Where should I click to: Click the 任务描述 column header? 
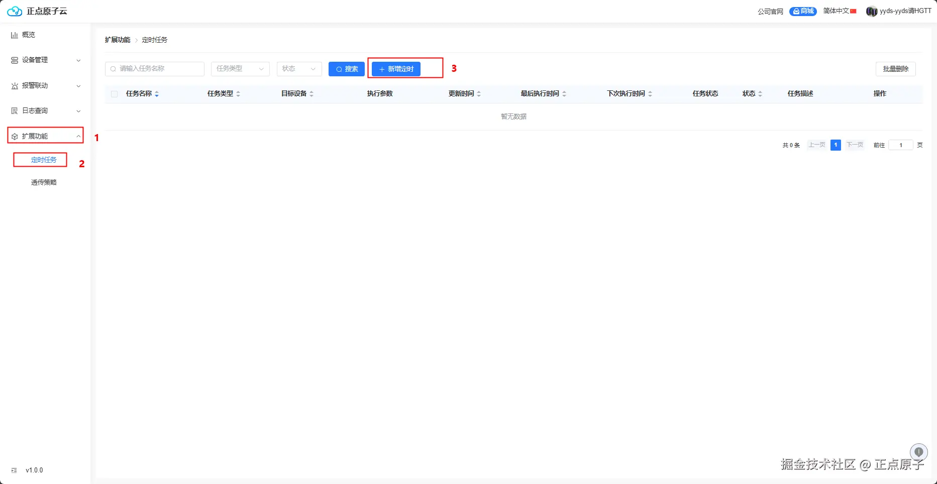coord(800,94)
